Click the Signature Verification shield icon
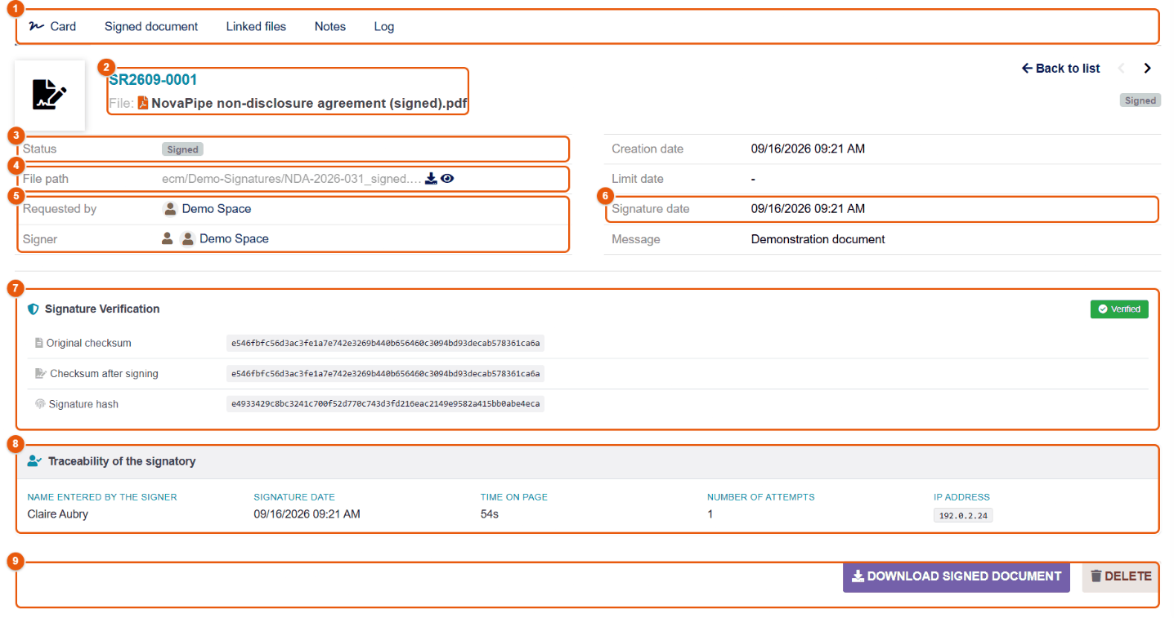This screenshot has height=618, width=1174. [x=34, y=309]
